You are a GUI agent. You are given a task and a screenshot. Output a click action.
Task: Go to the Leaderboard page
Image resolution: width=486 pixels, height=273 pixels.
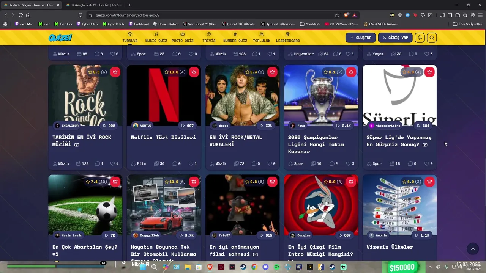pyautogui.click(x=288, y=38)
